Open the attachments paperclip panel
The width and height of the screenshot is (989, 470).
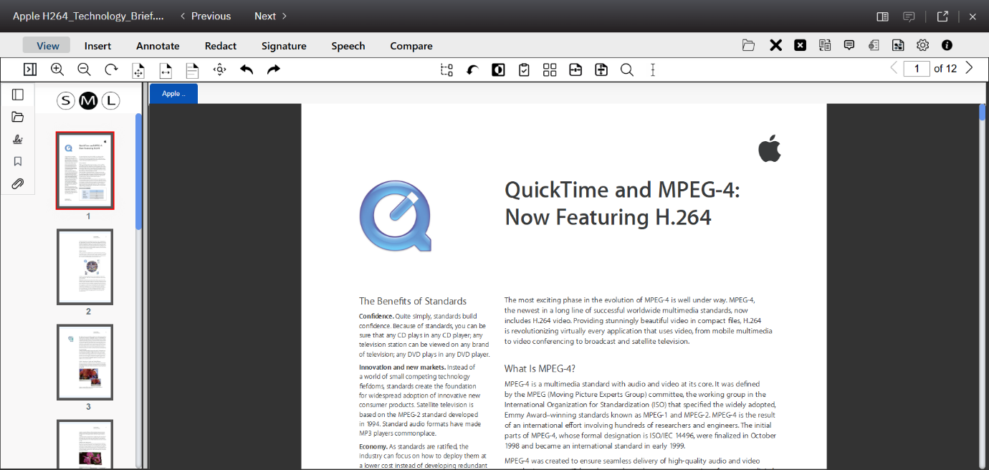(18, 184)
